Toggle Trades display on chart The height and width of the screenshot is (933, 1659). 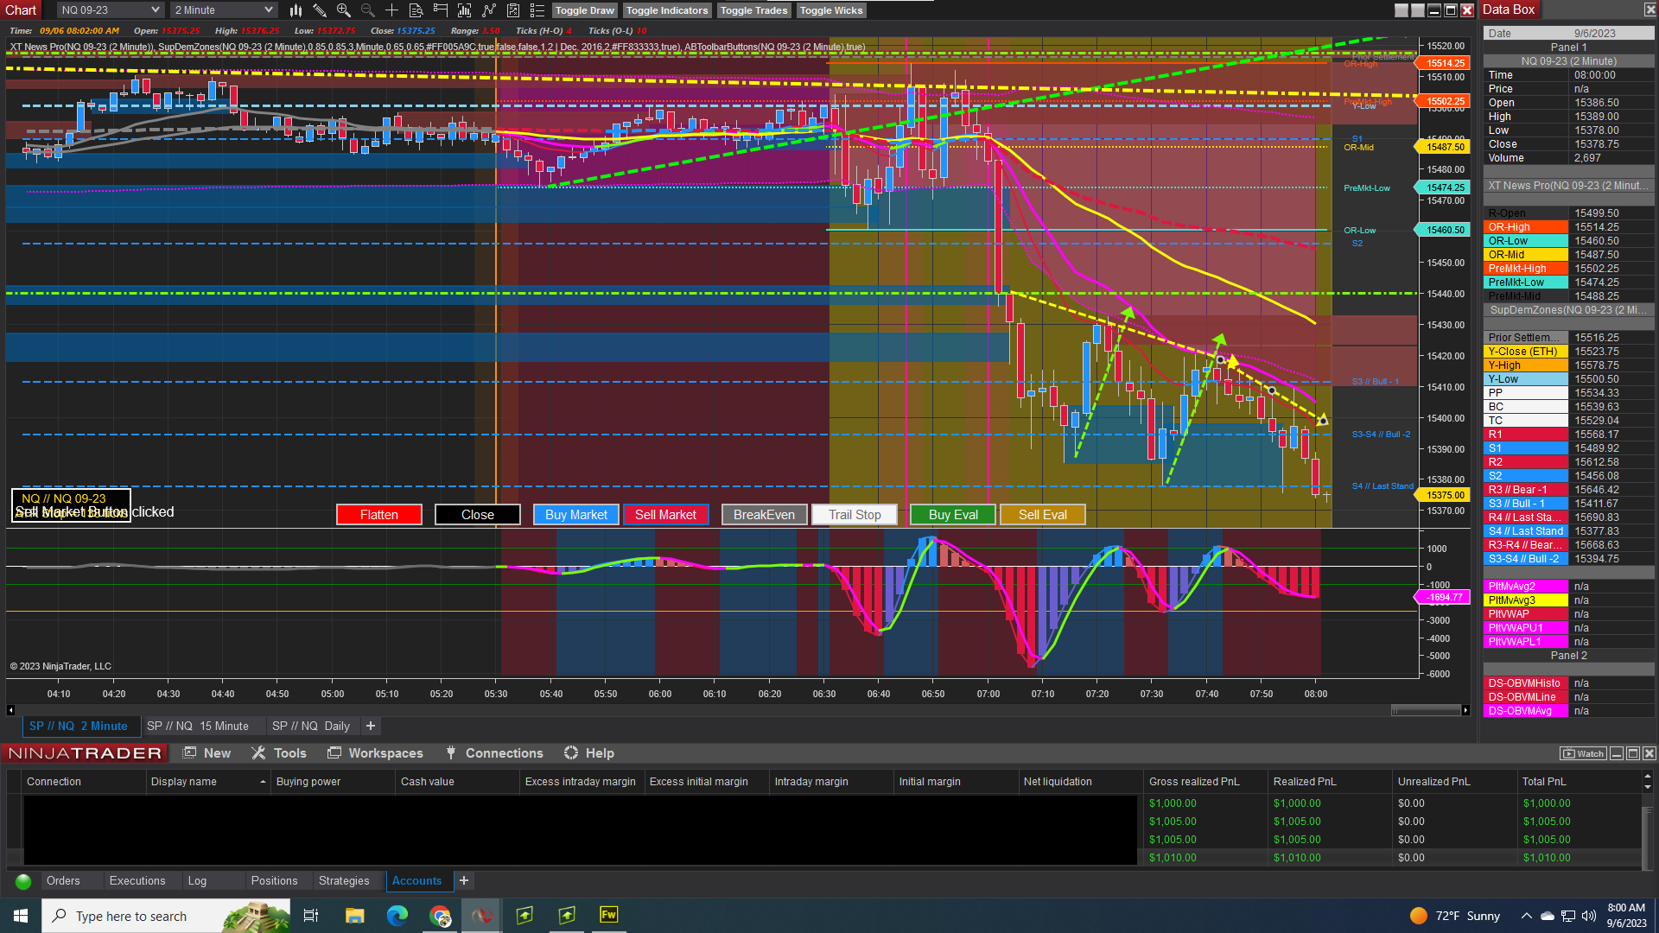[754, 10]
